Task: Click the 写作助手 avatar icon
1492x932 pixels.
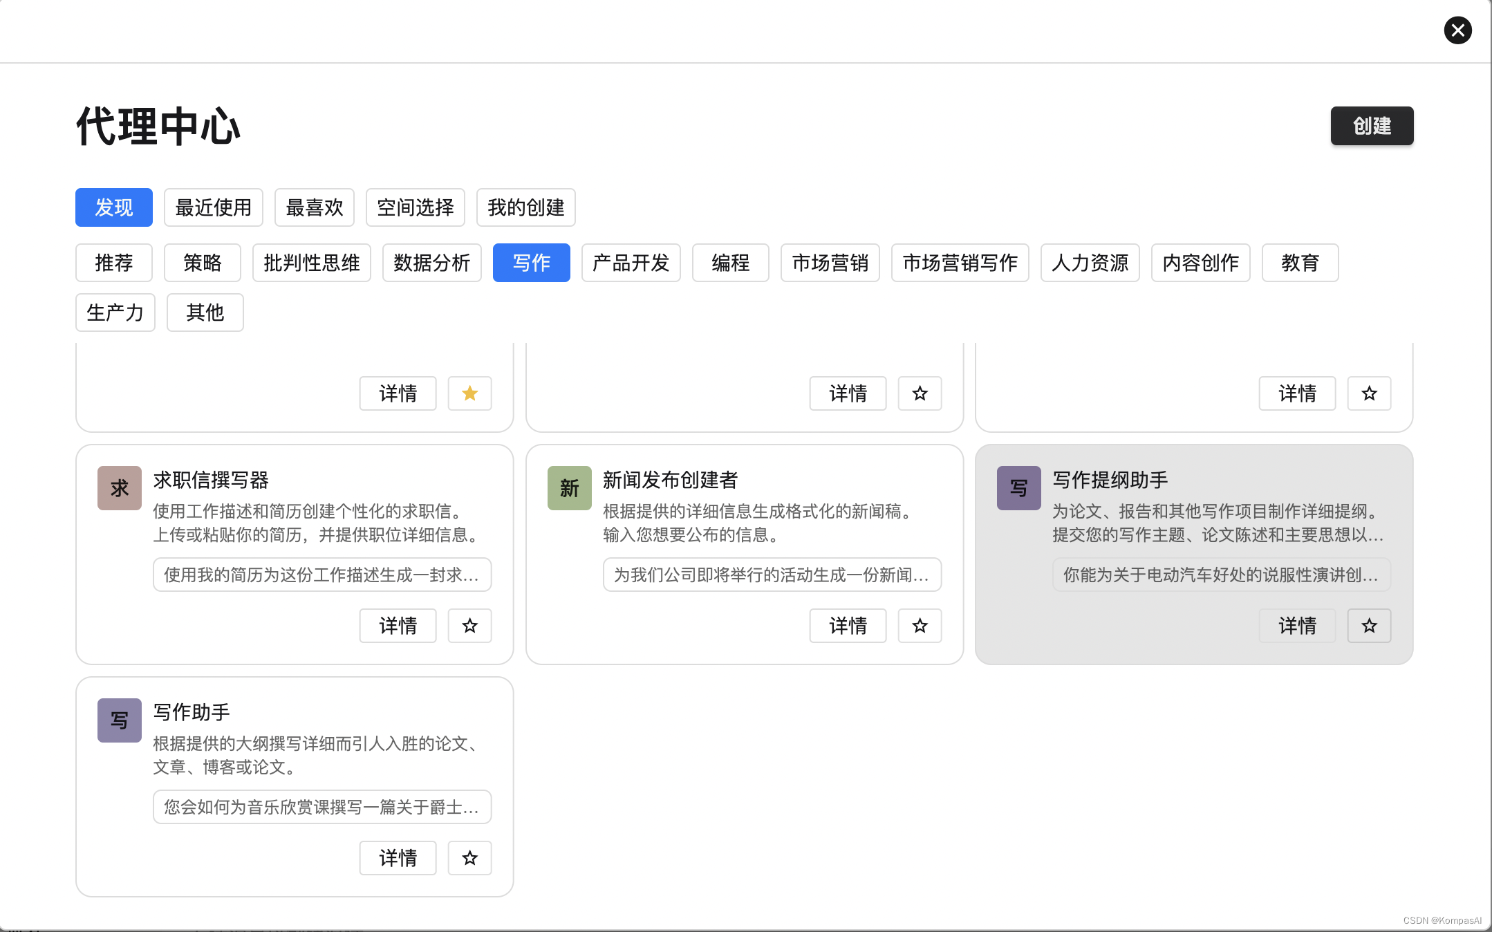Action: [120, 720]
